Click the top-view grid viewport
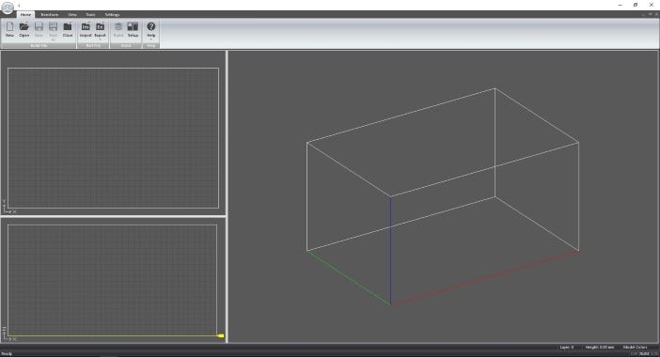This screenshot has width=660, height=357. (113, 138)
